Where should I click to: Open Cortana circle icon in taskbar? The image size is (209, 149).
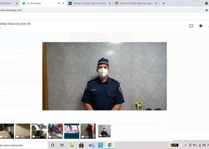pos(53,145)
